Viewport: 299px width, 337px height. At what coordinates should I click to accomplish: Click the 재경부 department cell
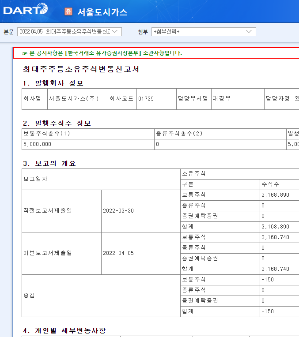tap(238, 99)
